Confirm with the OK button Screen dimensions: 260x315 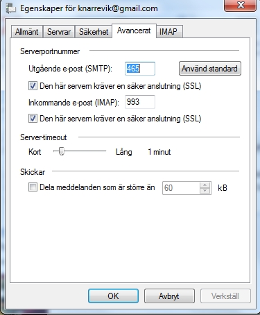113,296
